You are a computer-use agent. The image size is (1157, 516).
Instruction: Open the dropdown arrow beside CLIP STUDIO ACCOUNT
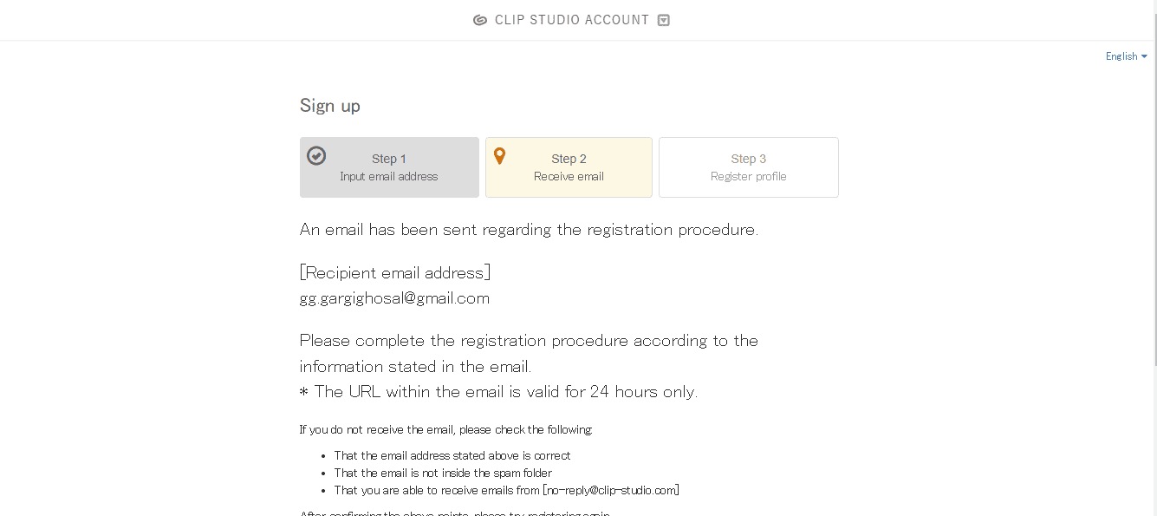[664, 20]
